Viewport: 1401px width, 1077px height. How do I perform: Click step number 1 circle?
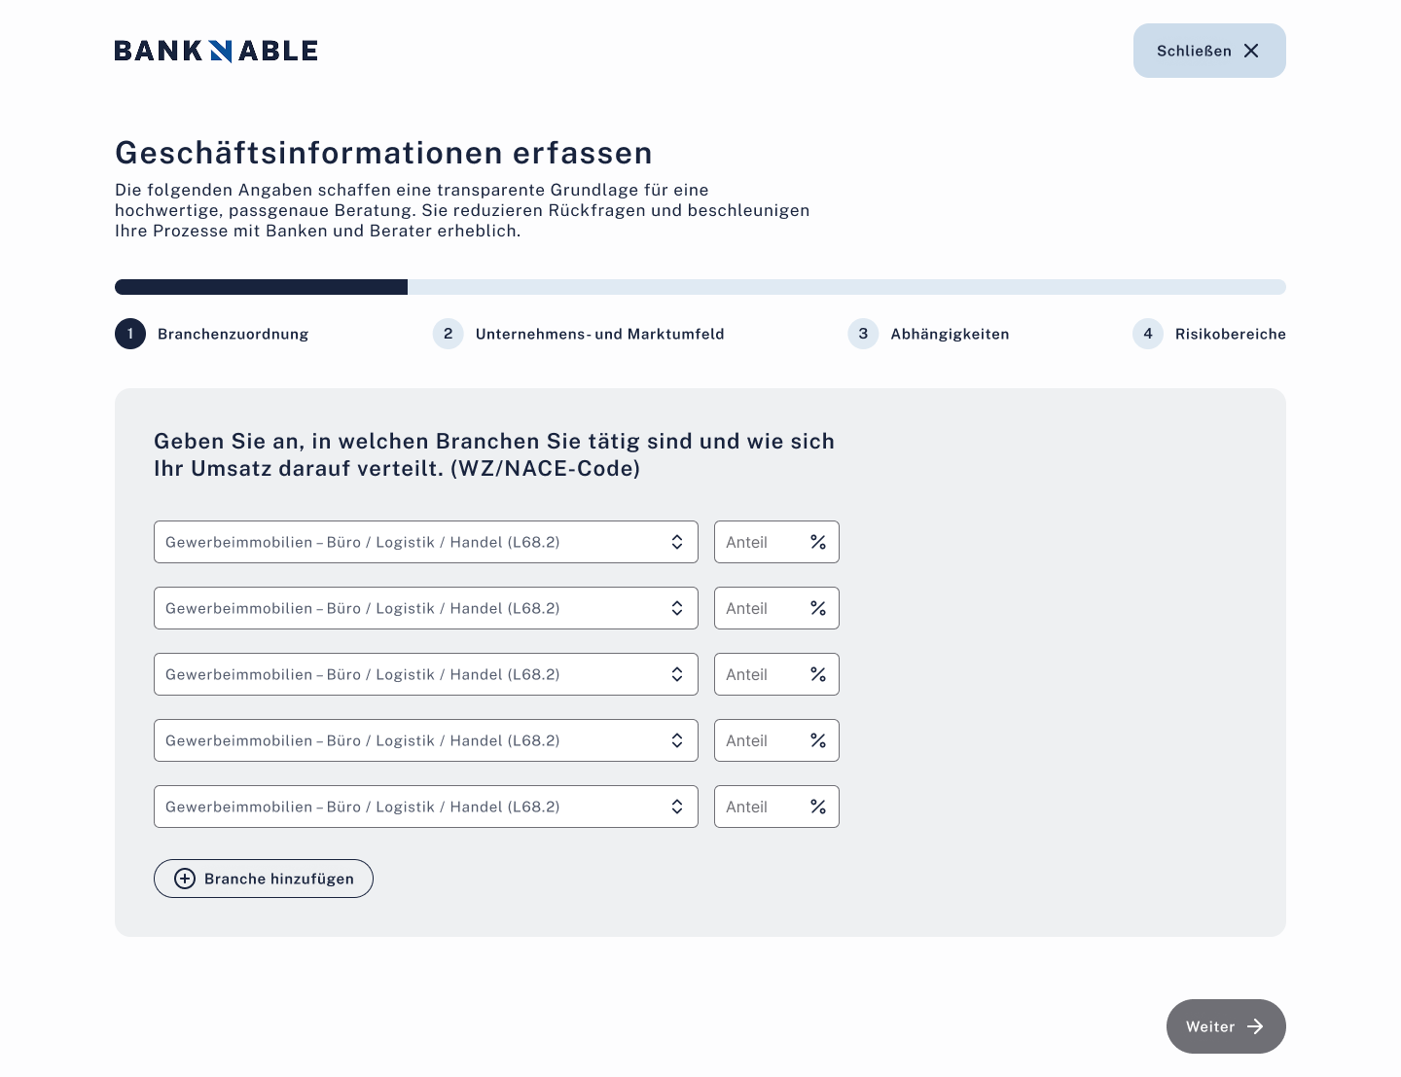pyautogui.click(x=130, y=334)
